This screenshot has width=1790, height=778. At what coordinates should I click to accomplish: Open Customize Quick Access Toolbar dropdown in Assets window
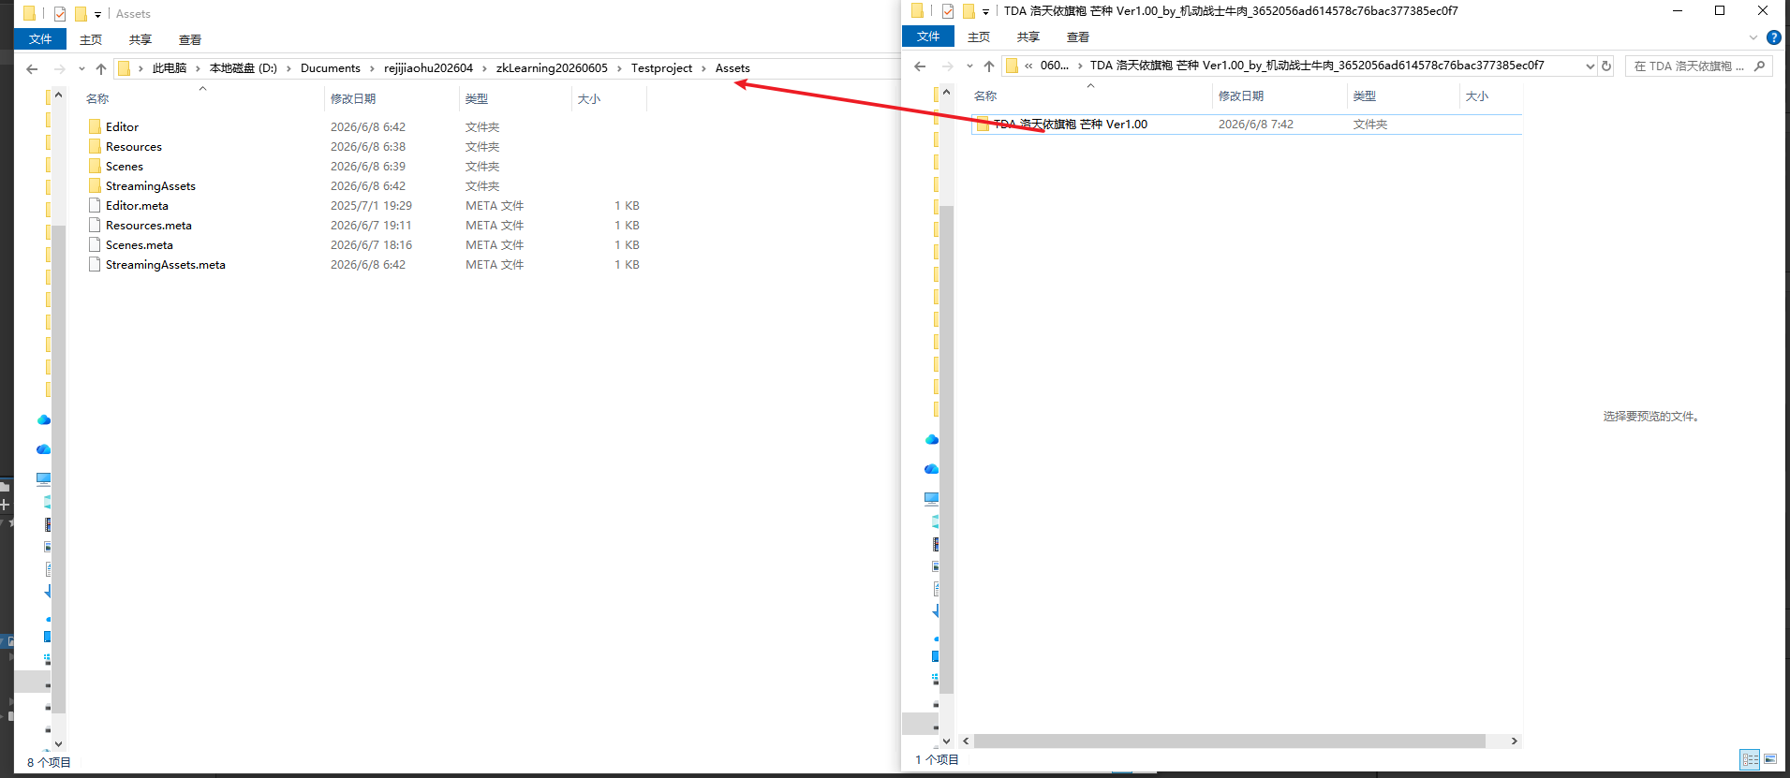coord(97,15)
